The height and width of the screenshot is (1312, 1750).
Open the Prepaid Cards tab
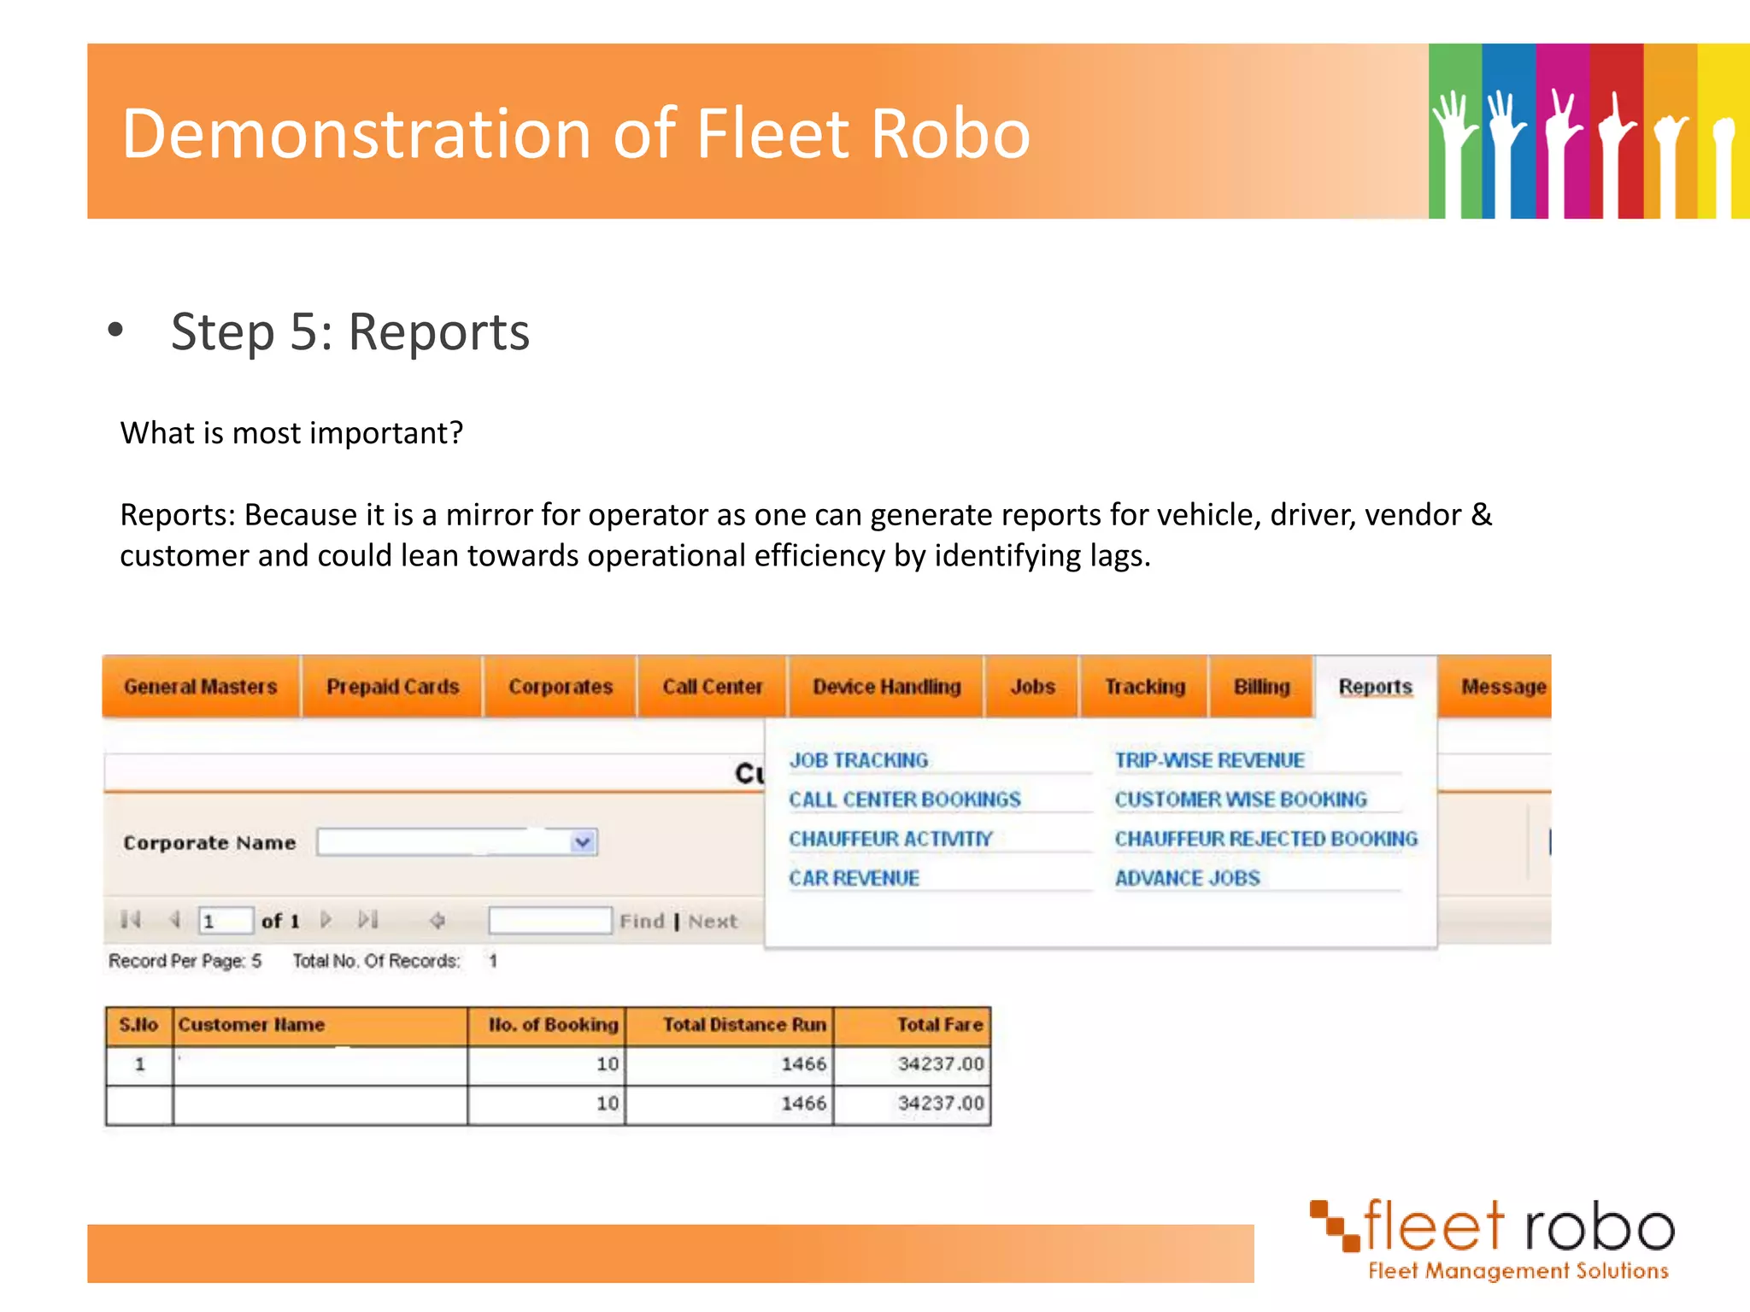(392, 687)
